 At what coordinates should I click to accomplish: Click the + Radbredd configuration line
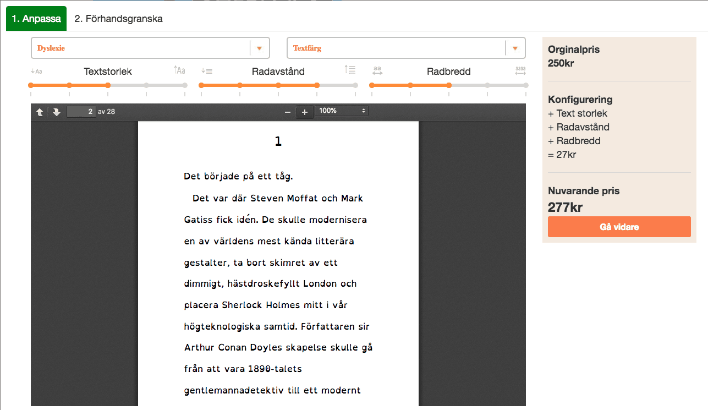(x=574, y=141)
